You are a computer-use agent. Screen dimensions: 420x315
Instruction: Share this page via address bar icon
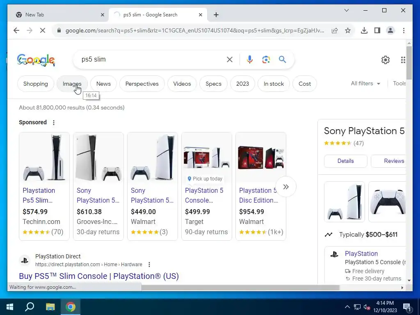(335, 30)
